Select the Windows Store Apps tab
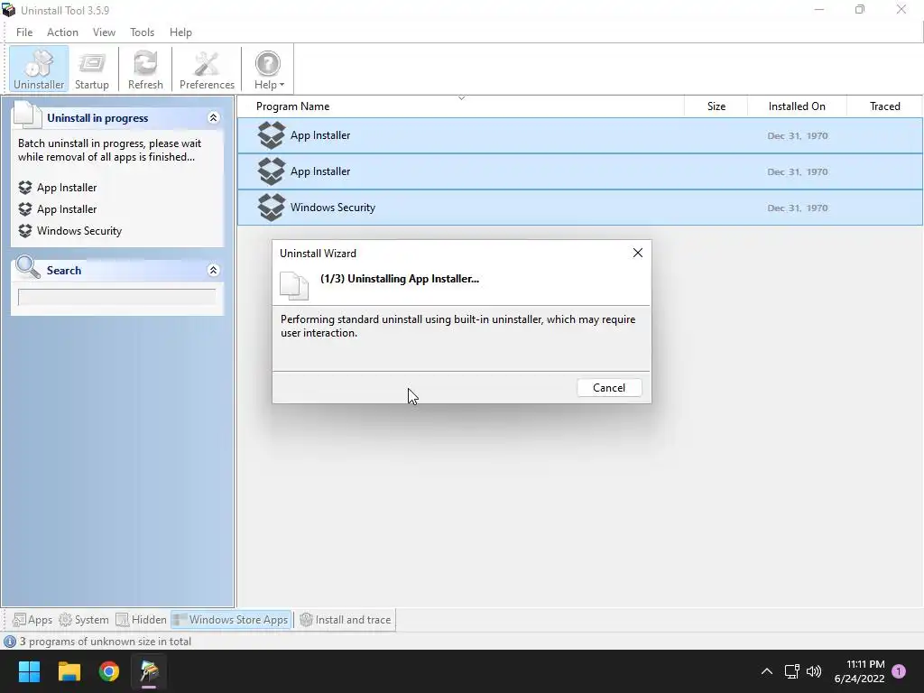The height and width of the screenshot is (693, 924). click(231, 620)
